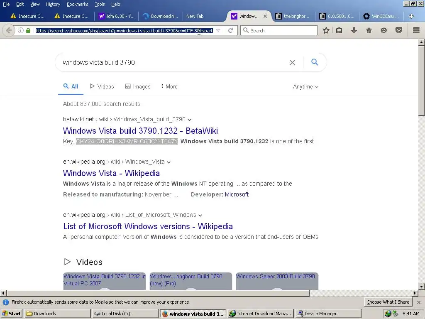Save page to Pocket icon
This screenshot has height=319, width=425.
click(x=399, y=30)
